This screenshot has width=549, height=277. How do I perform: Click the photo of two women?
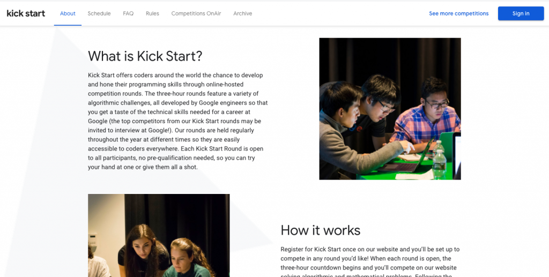coord(159,235)
